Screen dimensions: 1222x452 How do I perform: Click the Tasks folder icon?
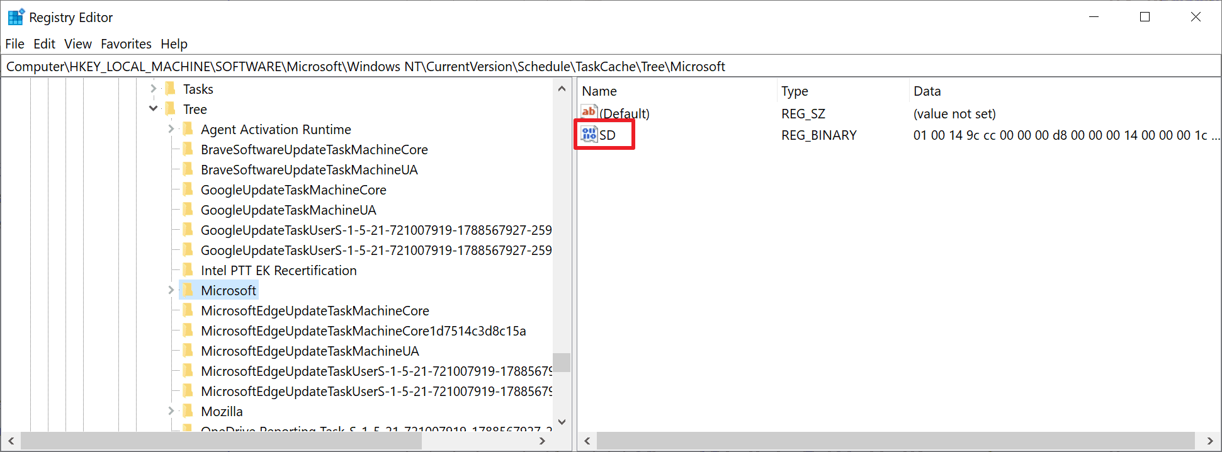point(170,89)
